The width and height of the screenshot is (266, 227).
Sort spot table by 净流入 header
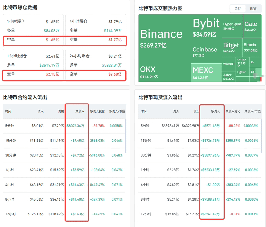pos(215,111)
